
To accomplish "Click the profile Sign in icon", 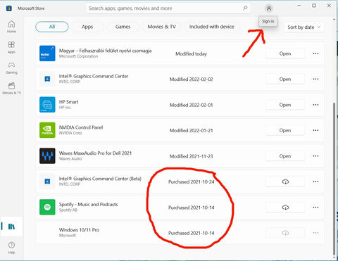I will (x=269, y=8).
